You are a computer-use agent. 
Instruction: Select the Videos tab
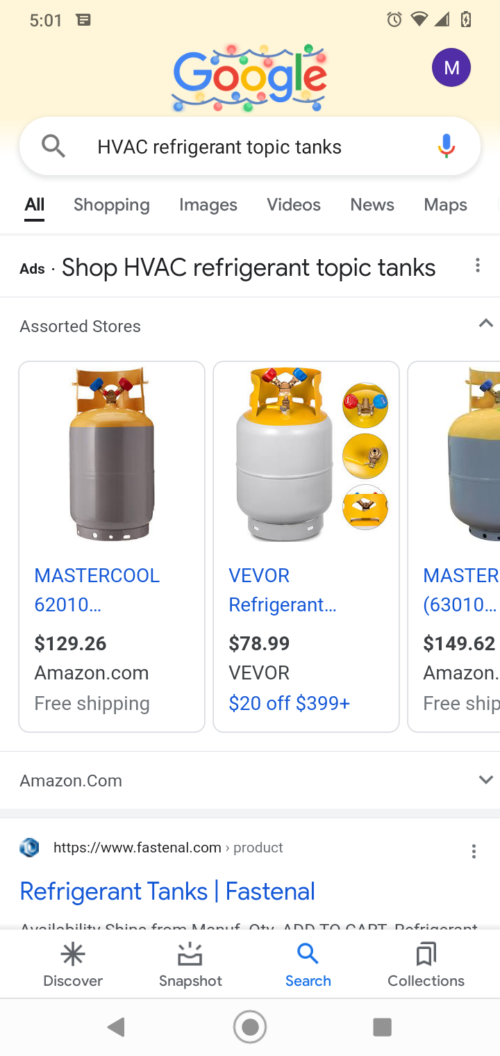294,205
